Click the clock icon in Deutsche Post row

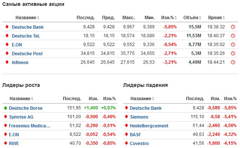pos(233,53)
